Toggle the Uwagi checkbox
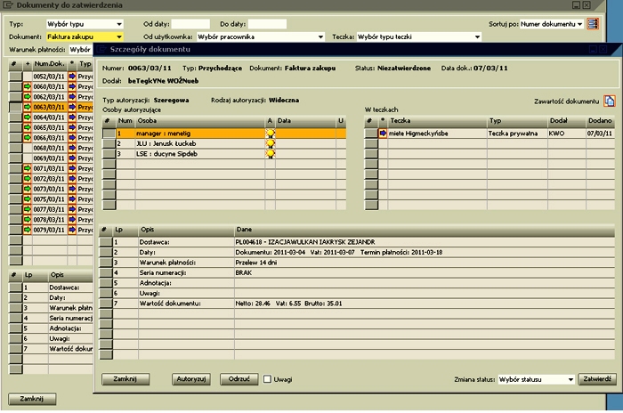Screen dimensions: 623x413 pyautogui.click(x=267, y=379)
